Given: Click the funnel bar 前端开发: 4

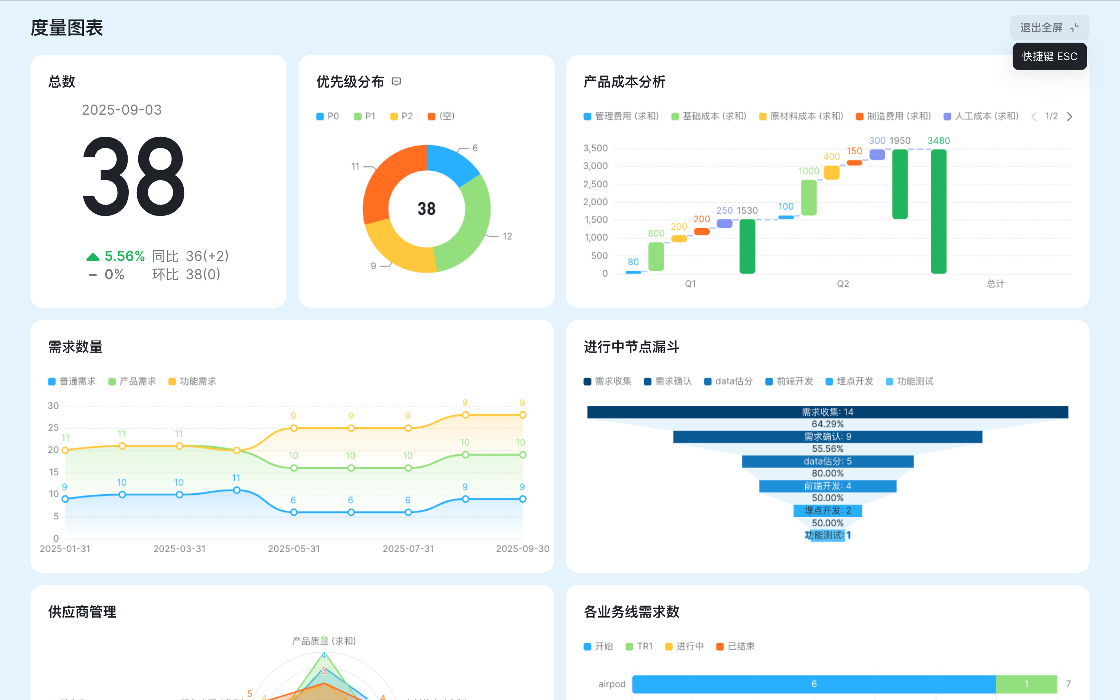Looking at the screenshot, I should coord(828,486).
